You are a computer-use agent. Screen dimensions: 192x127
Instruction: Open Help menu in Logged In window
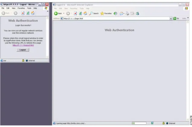point(88,8)
